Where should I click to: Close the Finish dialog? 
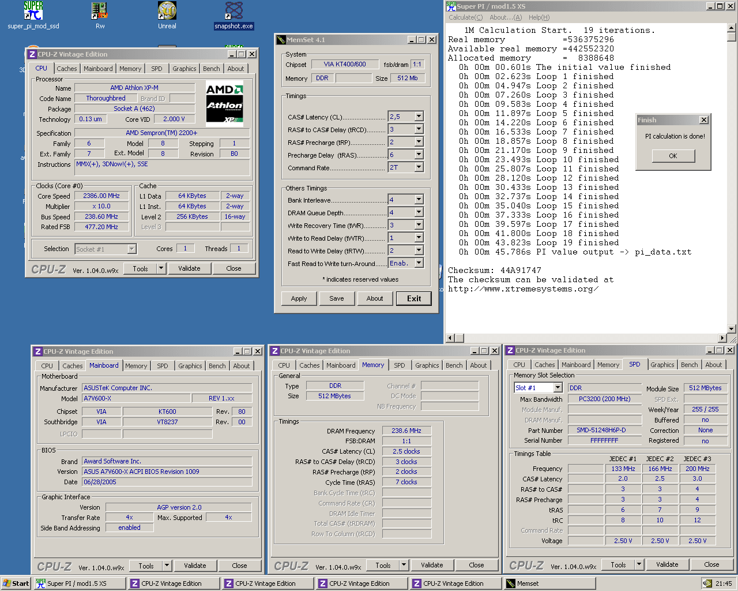tap(704, 120)
